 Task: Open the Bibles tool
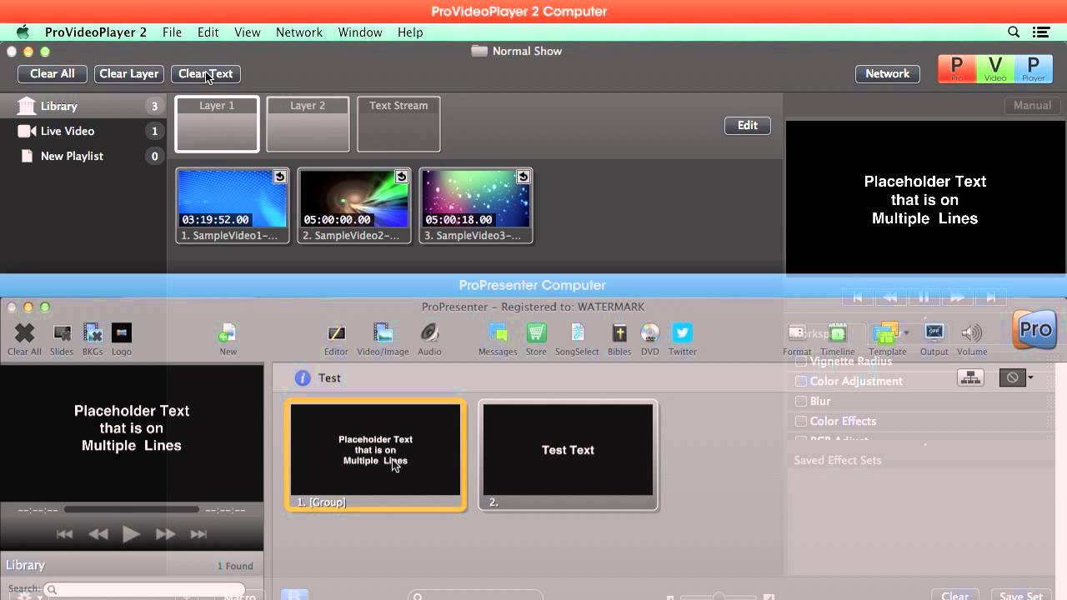click(x=619, y=333)
